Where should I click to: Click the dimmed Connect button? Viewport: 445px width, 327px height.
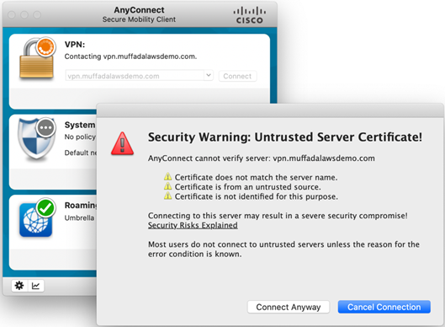coord(237,76)
